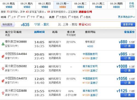Viewport: 137px width, 100px height.
Task: Click the Air China logo beside CA4564
Action: [x=3, y=56]
